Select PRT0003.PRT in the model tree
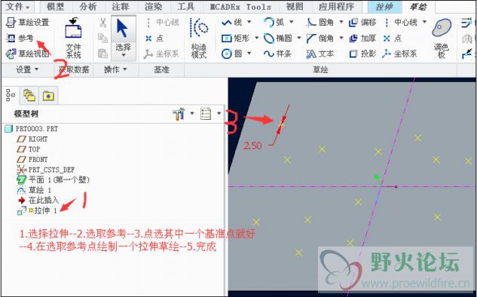The height and width of the screenshot is (297, 477). [x=32, y=129]
